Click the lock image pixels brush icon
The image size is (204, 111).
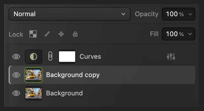pos(47,34)
